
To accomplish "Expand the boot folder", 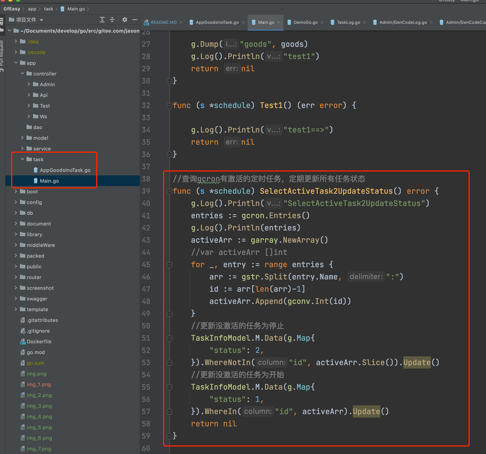I will click(x=16, y=191).
